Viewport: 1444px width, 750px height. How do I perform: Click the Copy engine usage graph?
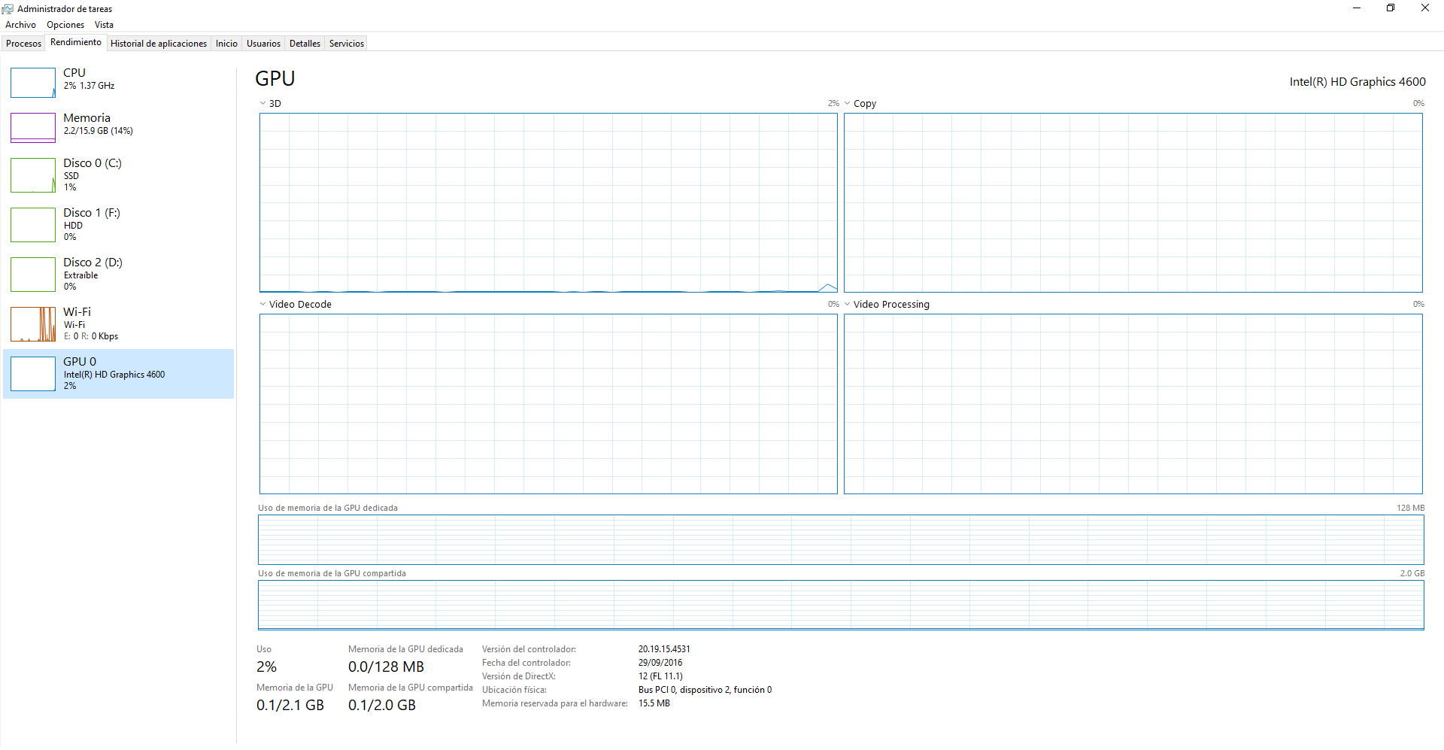tap(1133, 202)
